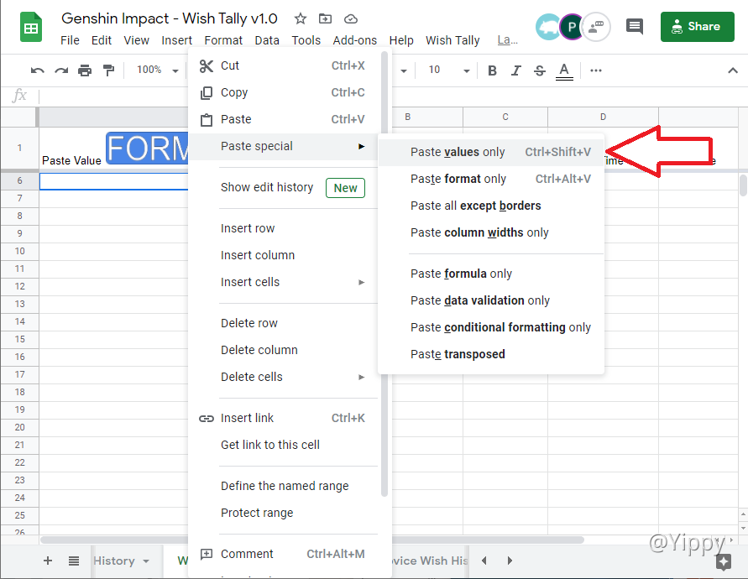The height and width of the screenshot is (579, 748).
Task: Click the add sheet plus icon
Action: 47,561
